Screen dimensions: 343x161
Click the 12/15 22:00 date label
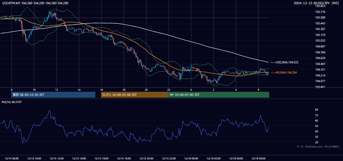point(169,159)
